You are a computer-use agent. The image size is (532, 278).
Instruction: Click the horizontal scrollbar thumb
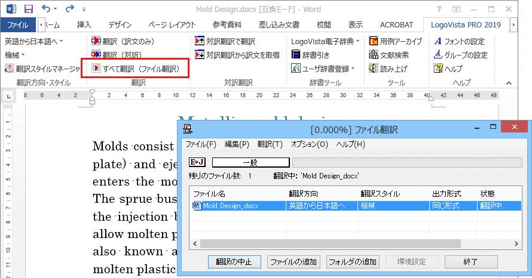pyautogui.click(x=331, y=243)
